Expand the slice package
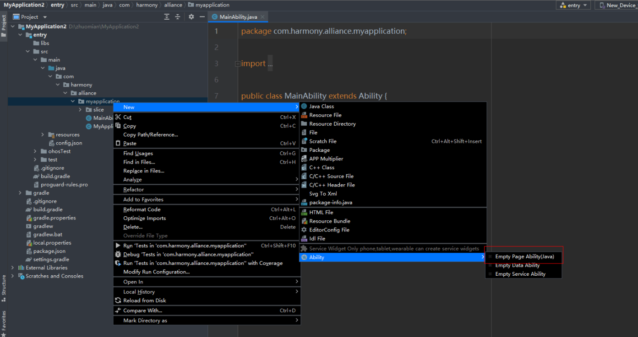This screenshot has width=638, height=337. [x=80, y=110]
